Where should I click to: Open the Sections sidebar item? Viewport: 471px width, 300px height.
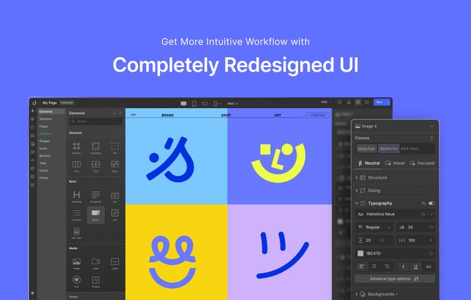[46, 119]
